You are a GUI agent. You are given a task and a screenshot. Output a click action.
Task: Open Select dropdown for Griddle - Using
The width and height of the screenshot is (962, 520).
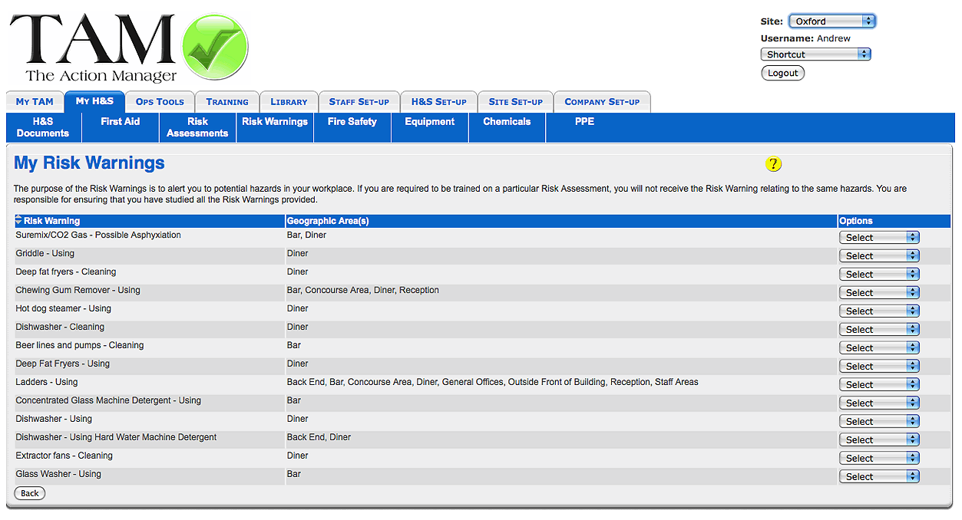tap(878, 256)
